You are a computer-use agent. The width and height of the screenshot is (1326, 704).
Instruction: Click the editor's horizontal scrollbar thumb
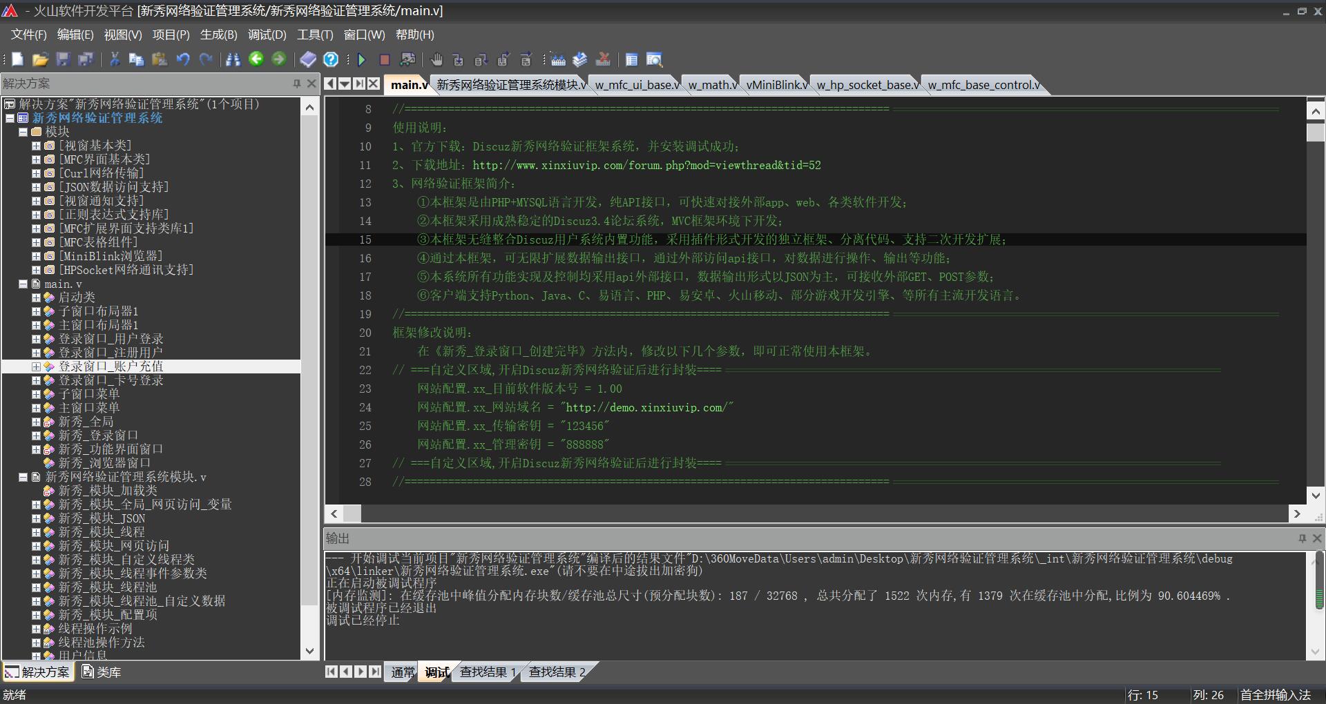coord(352,514)
